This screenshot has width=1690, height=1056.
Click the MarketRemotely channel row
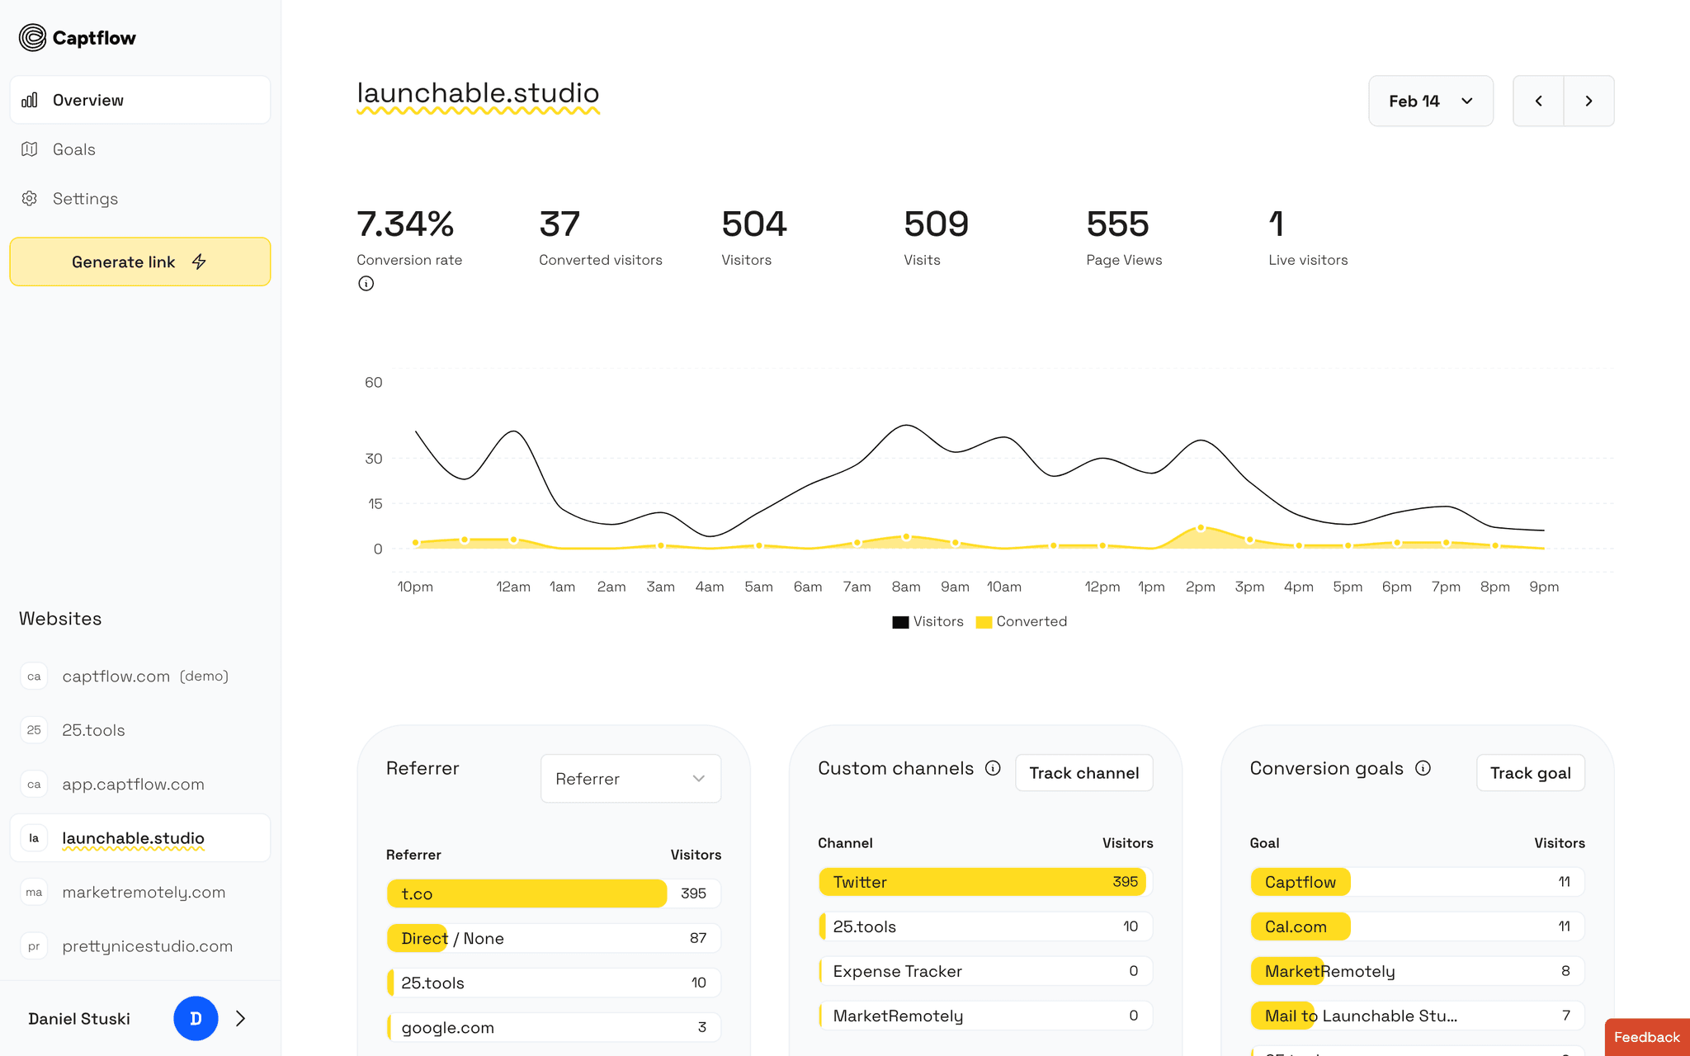pos(985,1016)
